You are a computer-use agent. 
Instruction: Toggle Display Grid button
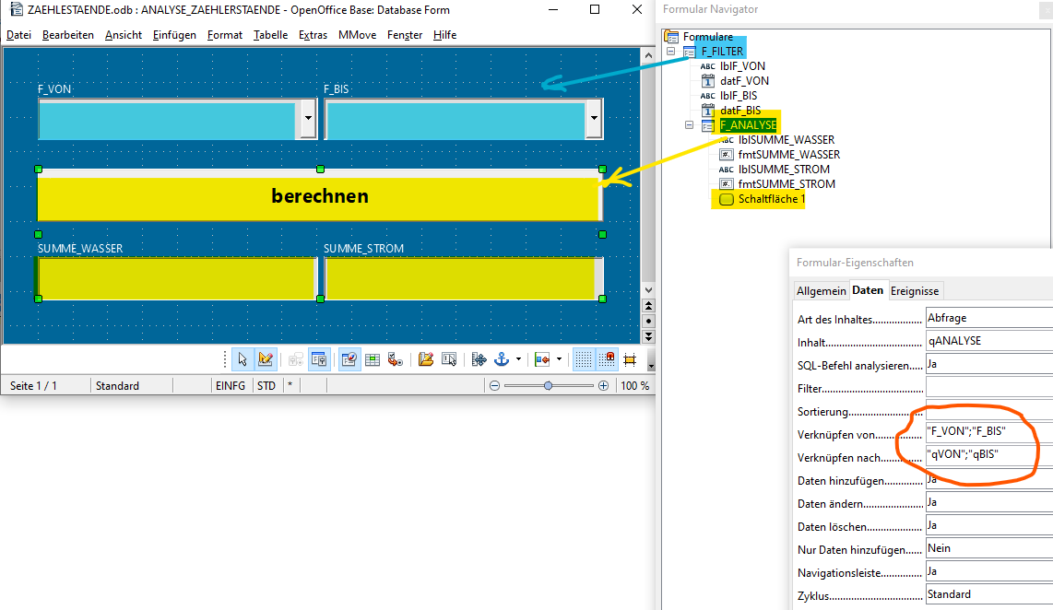click(x=583, y=359)
